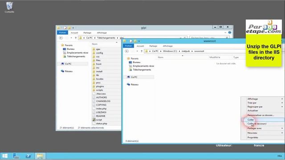Image resolution: width=285 pixels, height=160 pixels.
Task: Expand the ribbon chevron in glpi window
Action: coord(225,32)
